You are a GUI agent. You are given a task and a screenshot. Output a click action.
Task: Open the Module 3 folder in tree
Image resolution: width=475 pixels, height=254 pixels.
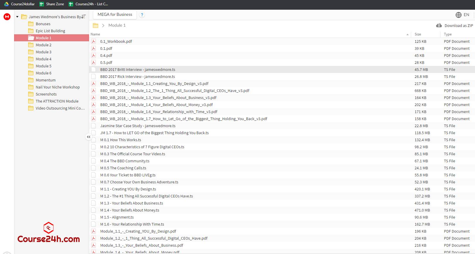[43, 52]
